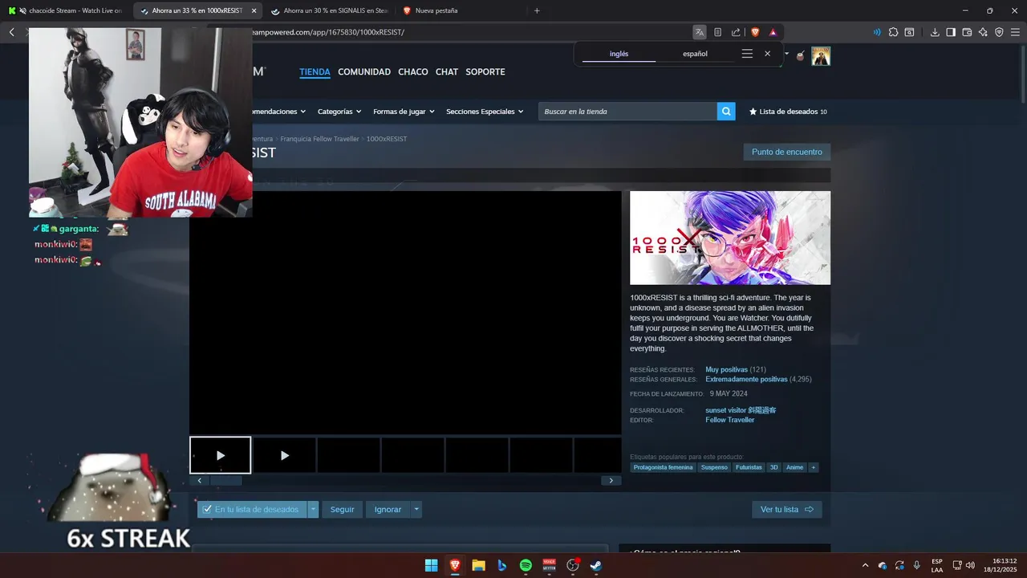Open Brave Wallet icon

(x=967, y=32)
